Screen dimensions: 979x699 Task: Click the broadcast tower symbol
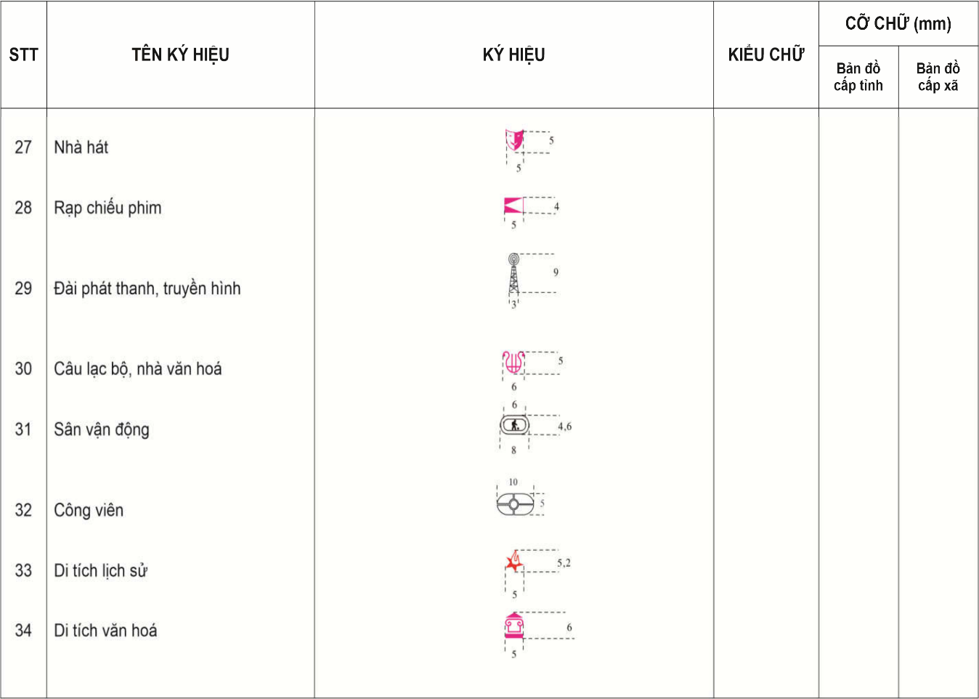(x=513, y=273)
